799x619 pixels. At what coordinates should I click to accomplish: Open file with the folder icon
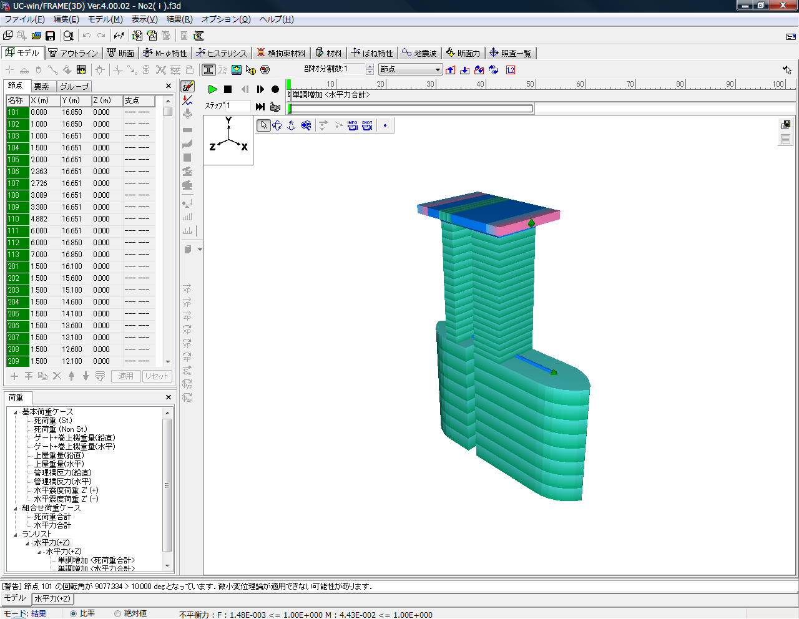[36, 36]
